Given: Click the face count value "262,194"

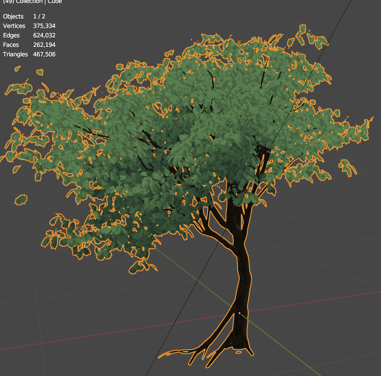Looking at the screenshot, I should point(44,45).
